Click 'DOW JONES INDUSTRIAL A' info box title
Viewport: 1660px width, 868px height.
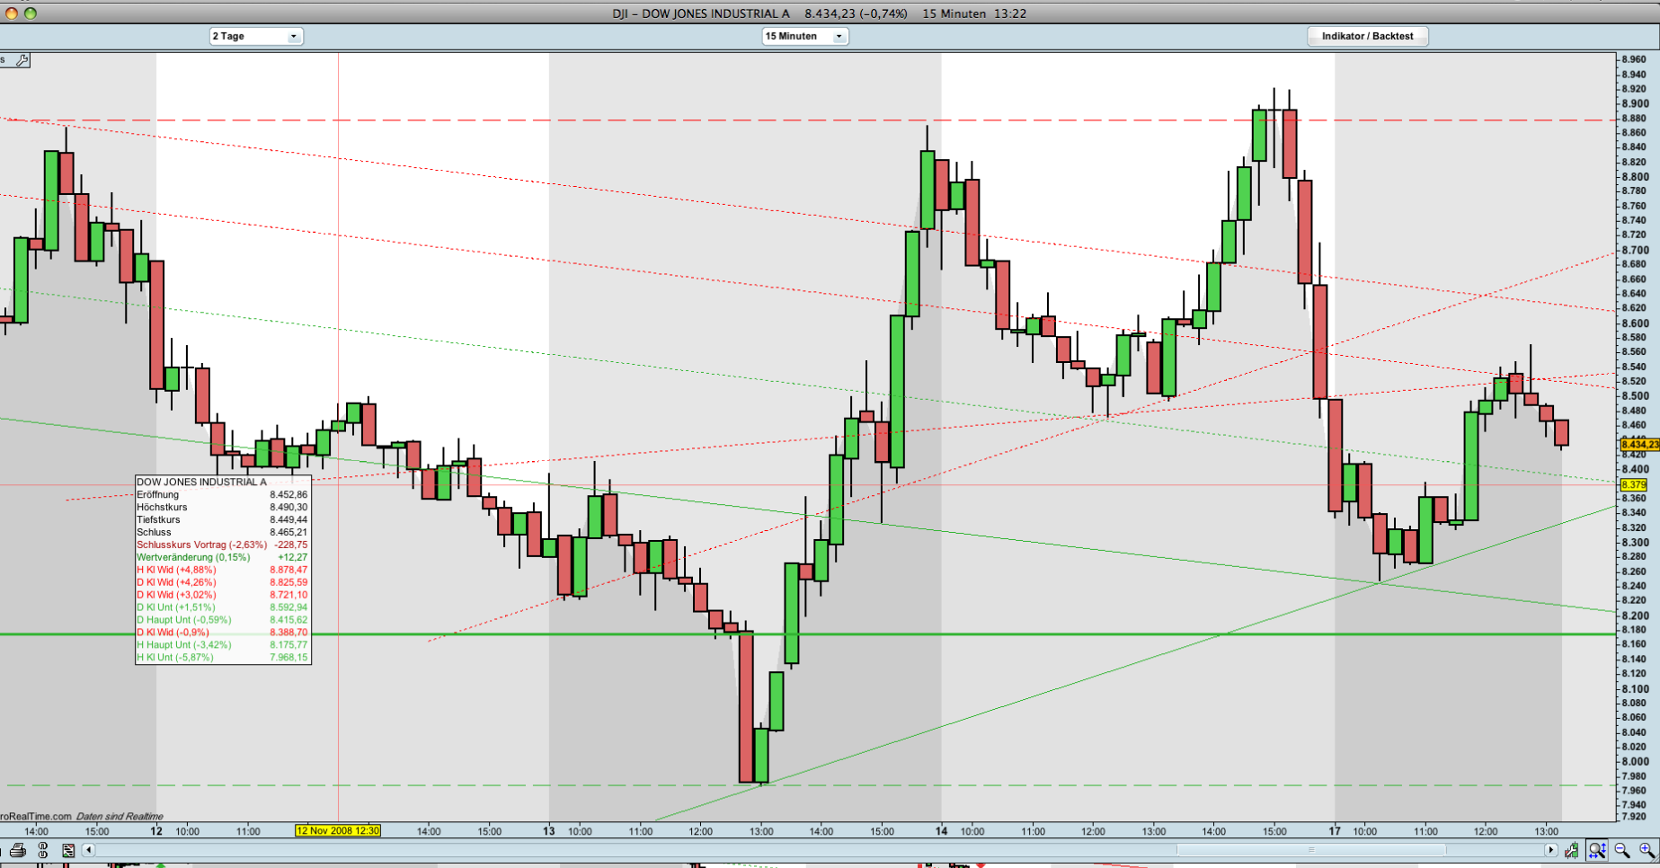click(x=201, y=483)
